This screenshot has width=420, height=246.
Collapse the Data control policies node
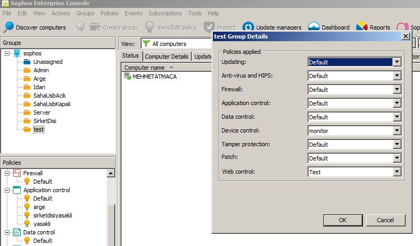[7, 233]
